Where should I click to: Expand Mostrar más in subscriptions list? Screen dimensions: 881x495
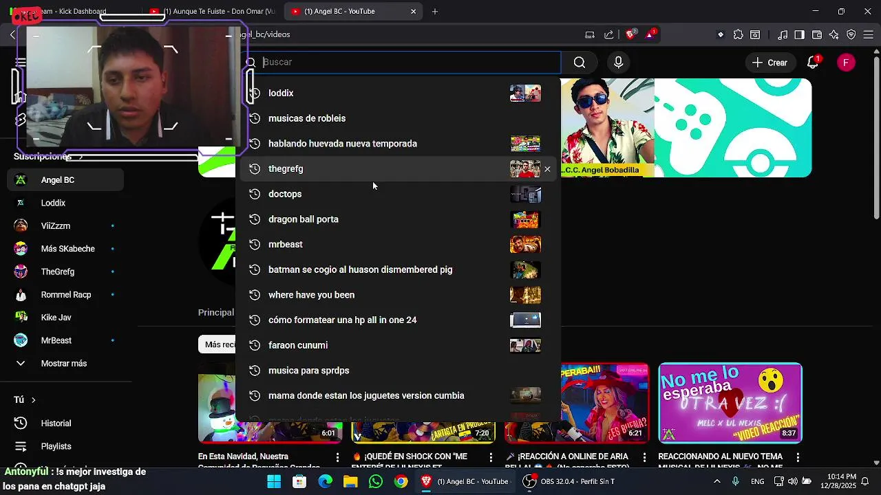(x=64, y=364)
